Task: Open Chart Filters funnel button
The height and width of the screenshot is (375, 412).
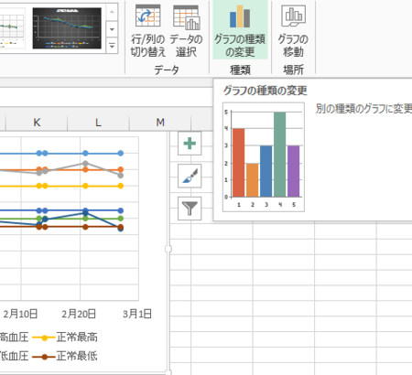Action: (x=190, y=209)
